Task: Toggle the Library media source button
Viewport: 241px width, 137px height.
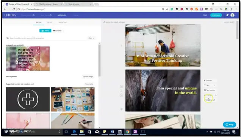Action: point(45,31)
